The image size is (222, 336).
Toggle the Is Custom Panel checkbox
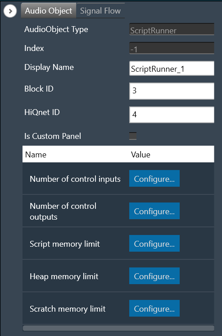(133, 136)
